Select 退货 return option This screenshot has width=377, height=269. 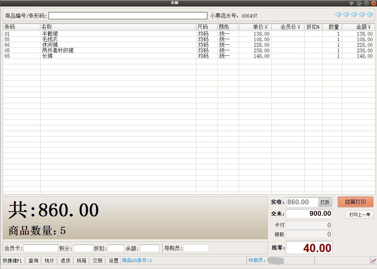pyautogui.click(x=66, y=261)
